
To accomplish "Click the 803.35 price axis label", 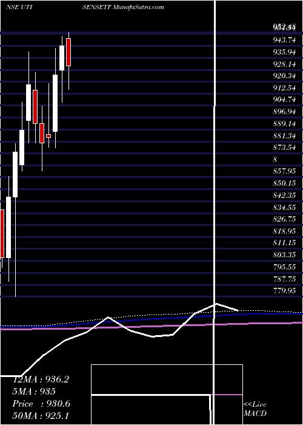I will click(284, 255).
